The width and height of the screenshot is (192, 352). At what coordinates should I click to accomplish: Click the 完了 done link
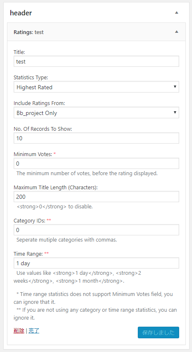point(34,331)
